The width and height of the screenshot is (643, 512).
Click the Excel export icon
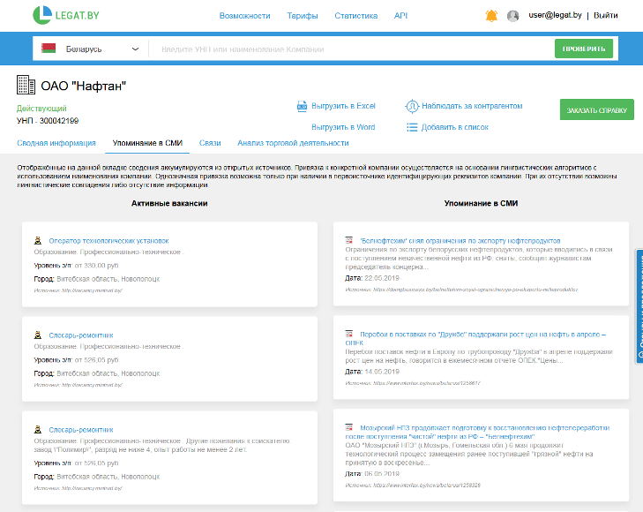tap(302, 106)
